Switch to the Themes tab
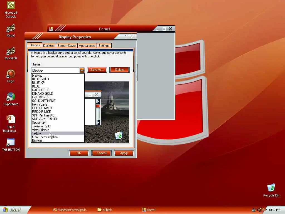The height and width of the screenshot is (214, 285). pyautogui.click(x=35, y=45)
